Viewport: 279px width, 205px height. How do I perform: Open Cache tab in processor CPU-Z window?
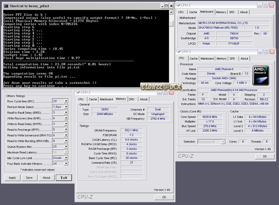click(x=193, y=59)
